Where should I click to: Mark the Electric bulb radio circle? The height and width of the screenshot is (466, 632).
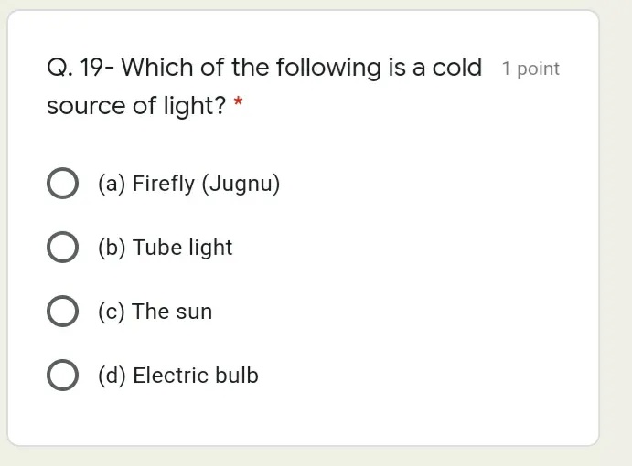point(62,375)
